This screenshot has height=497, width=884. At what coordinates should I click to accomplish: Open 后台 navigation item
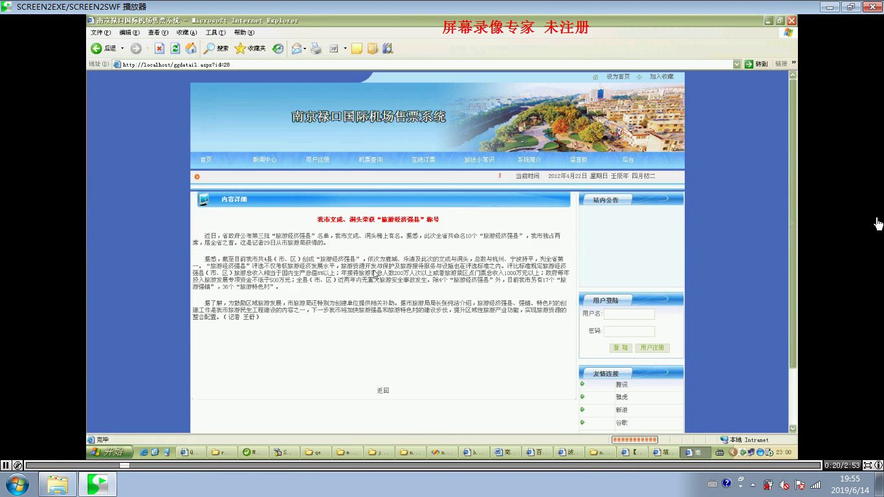click(x=628, y=160)
